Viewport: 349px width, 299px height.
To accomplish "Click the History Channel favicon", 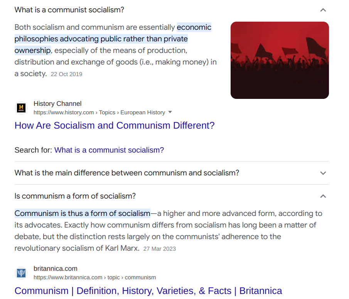I will coord(21,108).
